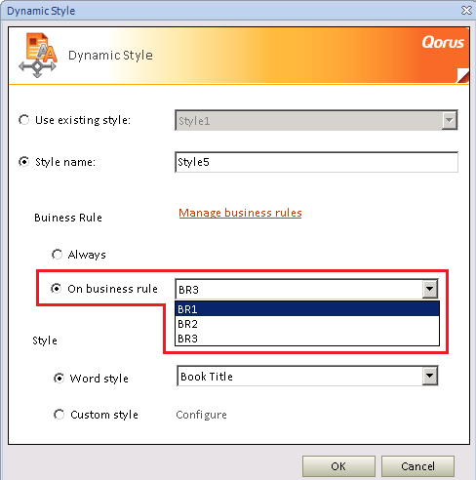Choose the Custom style radio option
The width and height of the screenshot is (476, 480).
[59, 415]
